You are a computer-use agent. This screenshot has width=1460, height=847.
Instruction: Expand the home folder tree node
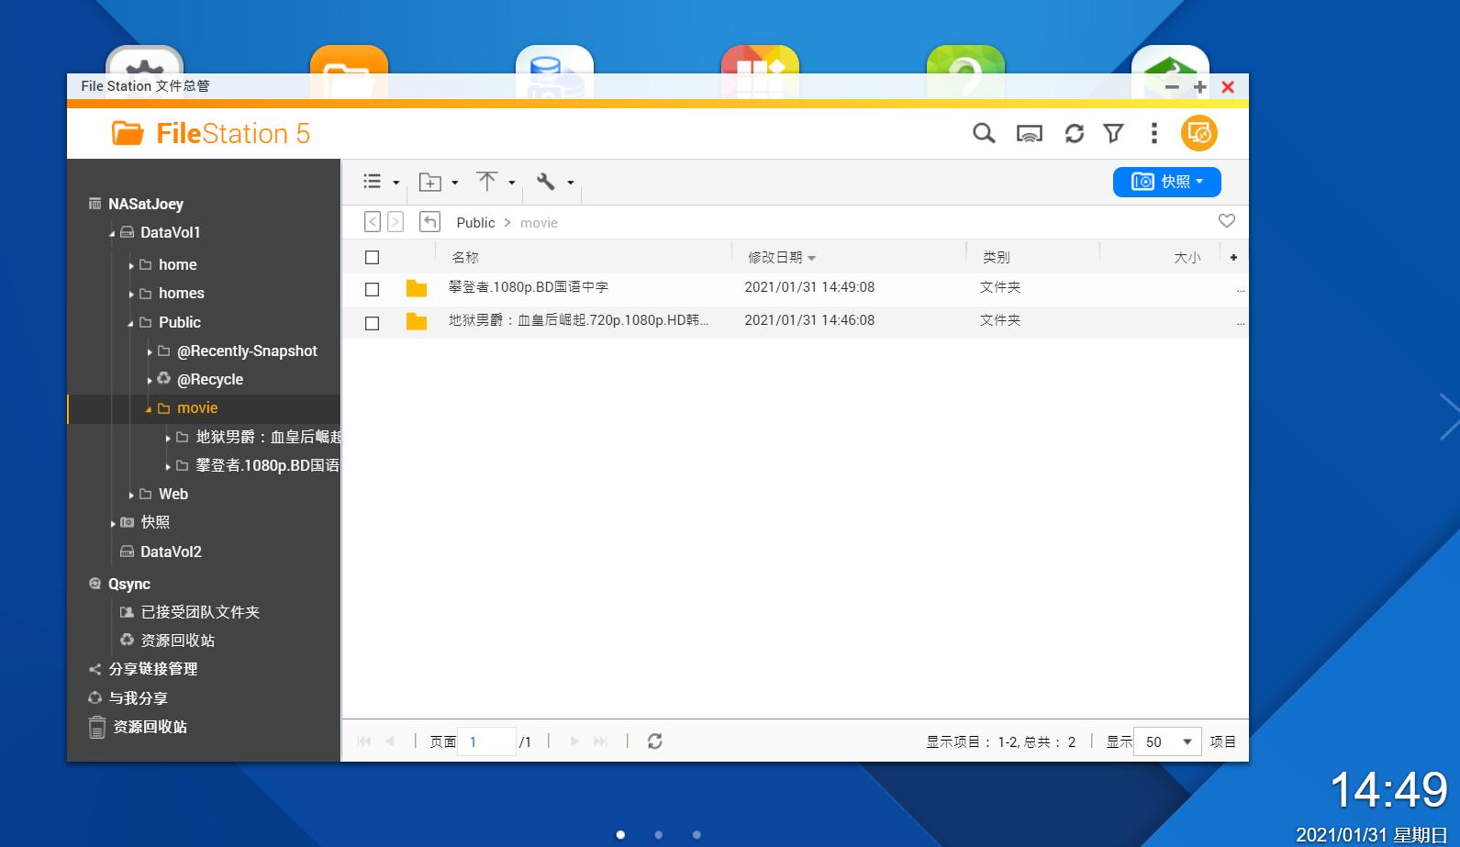coord(131,266)
